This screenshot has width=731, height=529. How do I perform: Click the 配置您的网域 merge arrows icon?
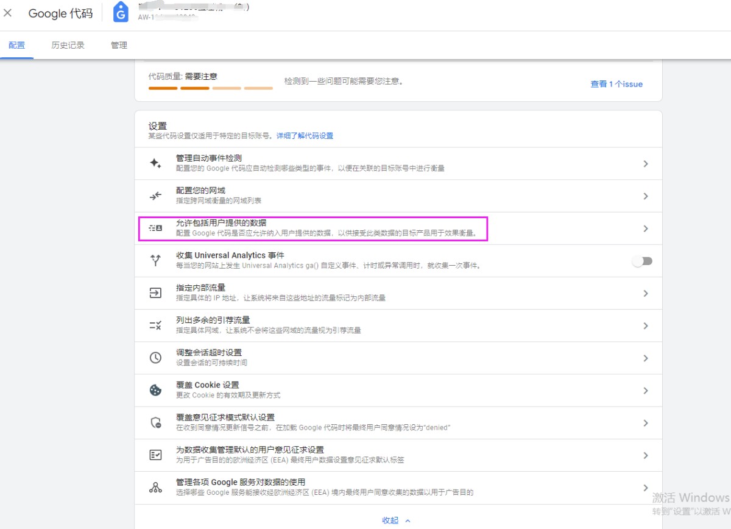point(155,196)
